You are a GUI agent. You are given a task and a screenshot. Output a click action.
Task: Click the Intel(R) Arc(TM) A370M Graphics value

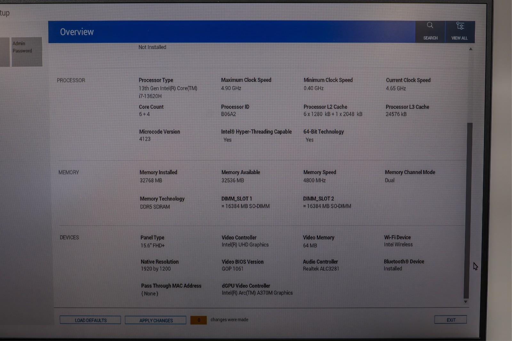(x=257, y=293)
